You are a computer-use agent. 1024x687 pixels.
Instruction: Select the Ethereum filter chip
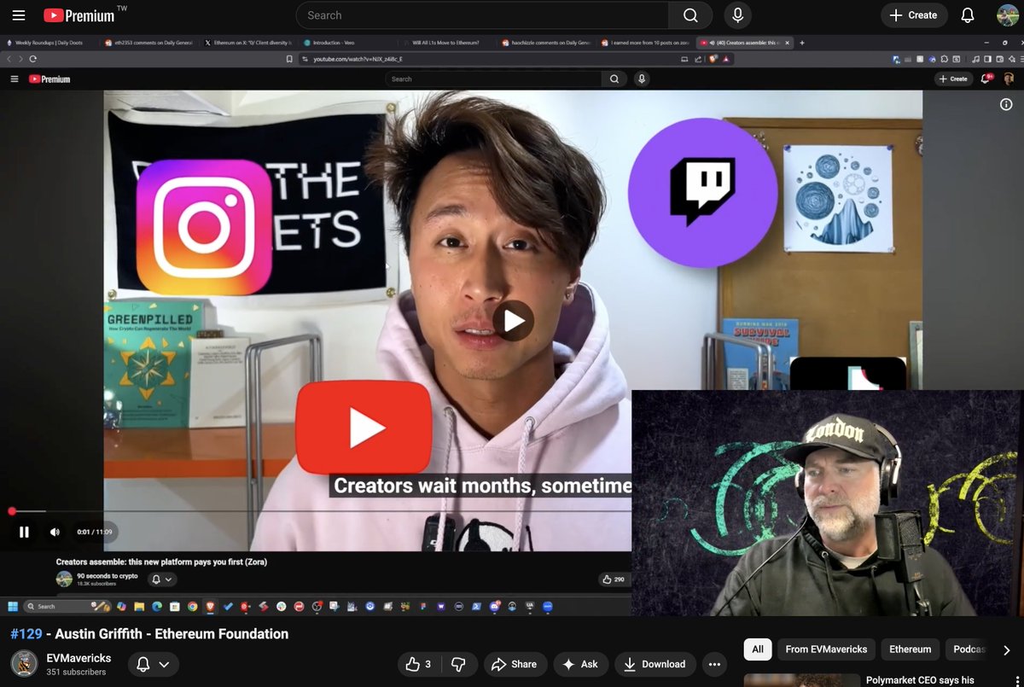click(911, 649)
